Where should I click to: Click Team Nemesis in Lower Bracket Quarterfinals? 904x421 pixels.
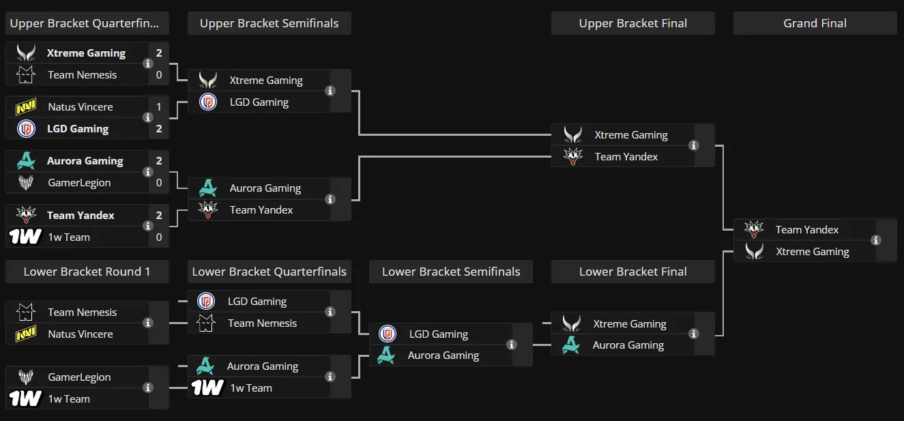263,323
